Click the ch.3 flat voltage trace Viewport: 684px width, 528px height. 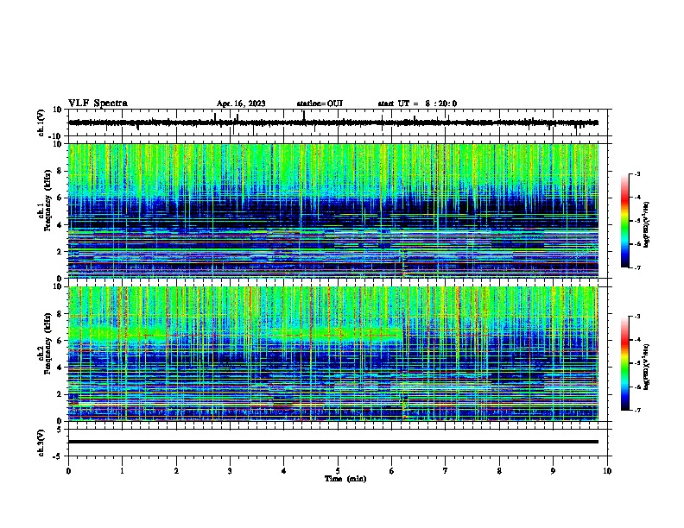pos(333,442)
